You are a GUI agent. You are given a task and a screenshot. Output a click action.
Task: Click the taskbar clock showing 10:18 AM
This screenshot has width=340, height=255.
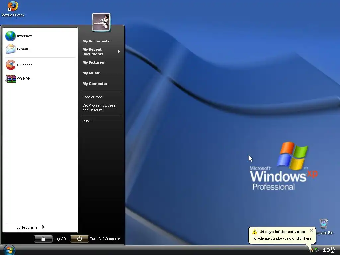coord(329,250)
